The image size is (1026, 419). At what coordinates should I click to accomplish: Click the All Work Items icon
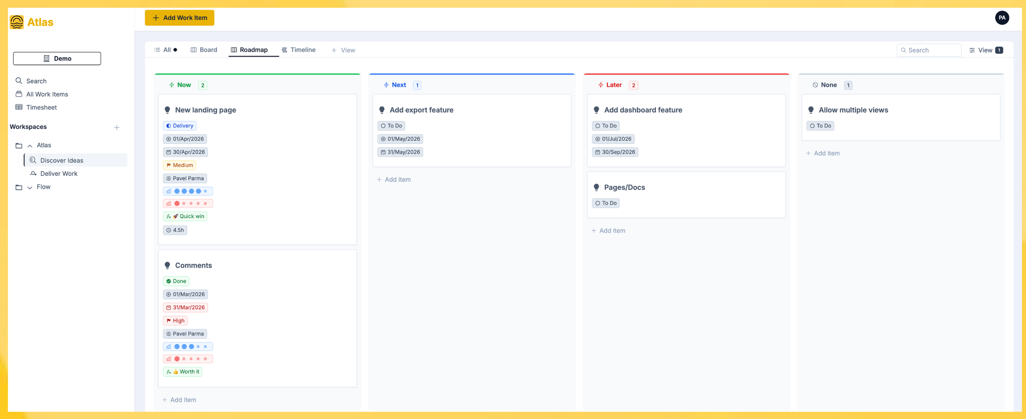coord(19,94)
